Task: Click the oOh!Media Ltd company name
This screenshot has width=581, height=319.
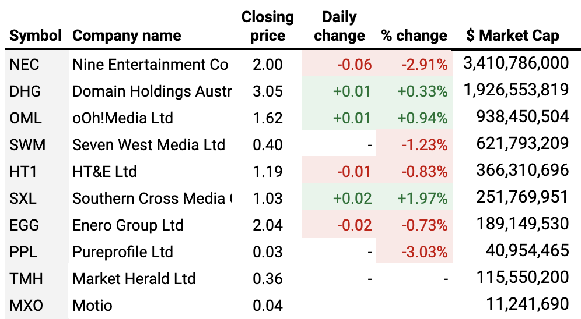Action: click(123, 118)
